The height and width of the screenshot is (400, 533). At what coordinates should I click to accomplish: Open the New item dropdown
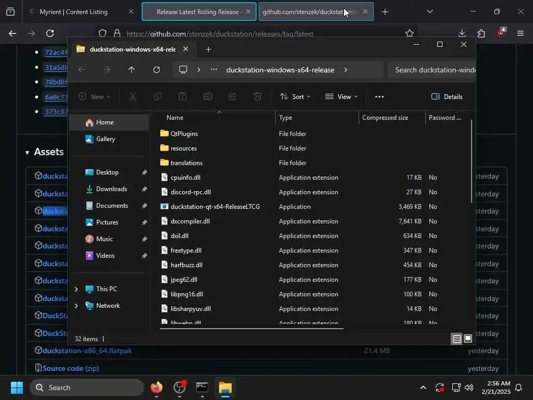(94, 96)
